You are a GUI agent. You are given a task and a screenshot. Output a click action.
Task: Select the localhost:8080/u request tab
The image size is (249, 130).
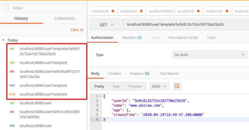160,11
